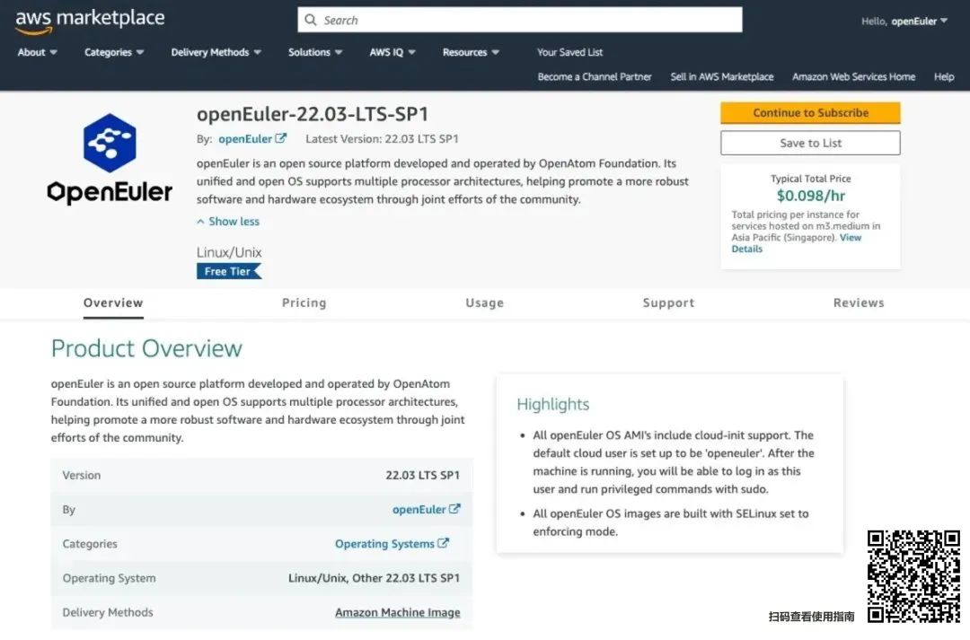
Task: Click external link icon beside openEuler in the By row
Action: click(454, 509)
